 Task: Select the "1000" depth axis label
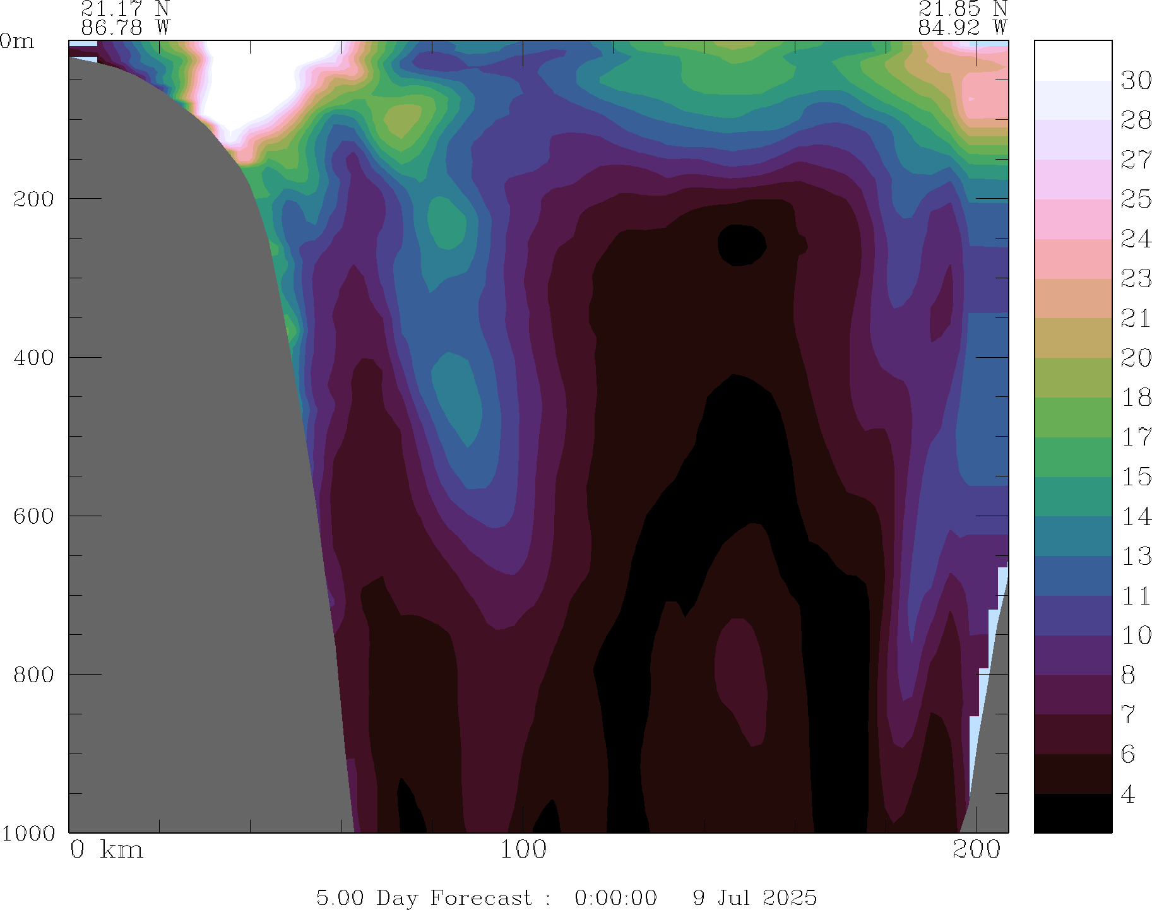[28, 833]
